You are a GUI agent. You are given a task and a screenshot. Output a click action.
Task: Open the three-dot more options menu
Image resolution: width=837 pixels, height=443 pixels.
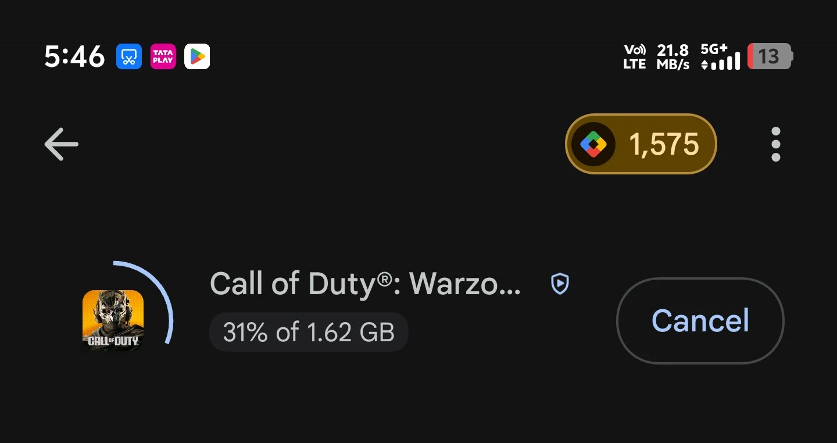click(x=775, y=144)
